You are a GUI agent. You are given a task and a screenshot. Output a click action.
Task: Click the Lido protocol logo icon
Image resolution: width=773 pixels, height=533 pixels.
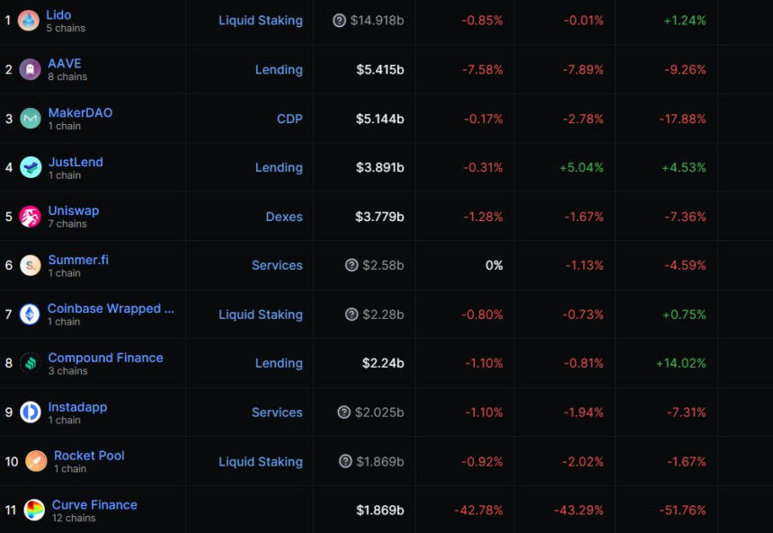[29, 21]
